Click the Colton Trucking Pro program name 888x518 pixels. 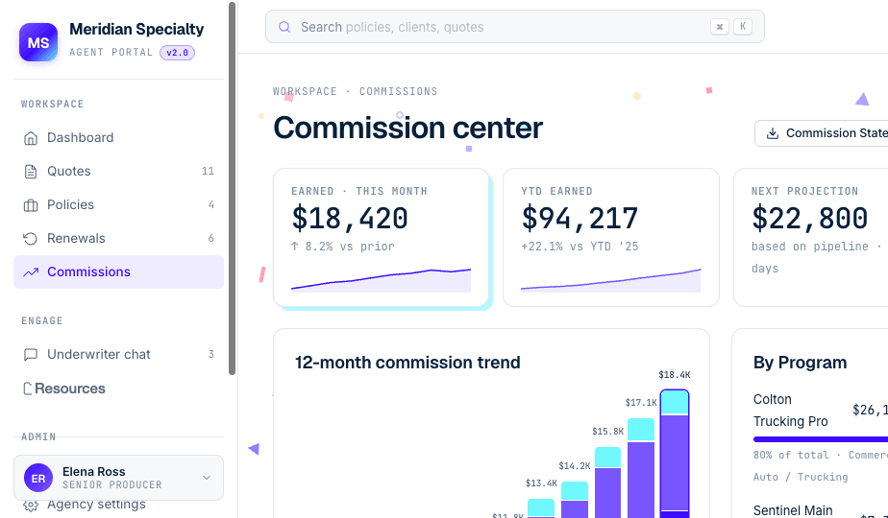pos(791,411)
